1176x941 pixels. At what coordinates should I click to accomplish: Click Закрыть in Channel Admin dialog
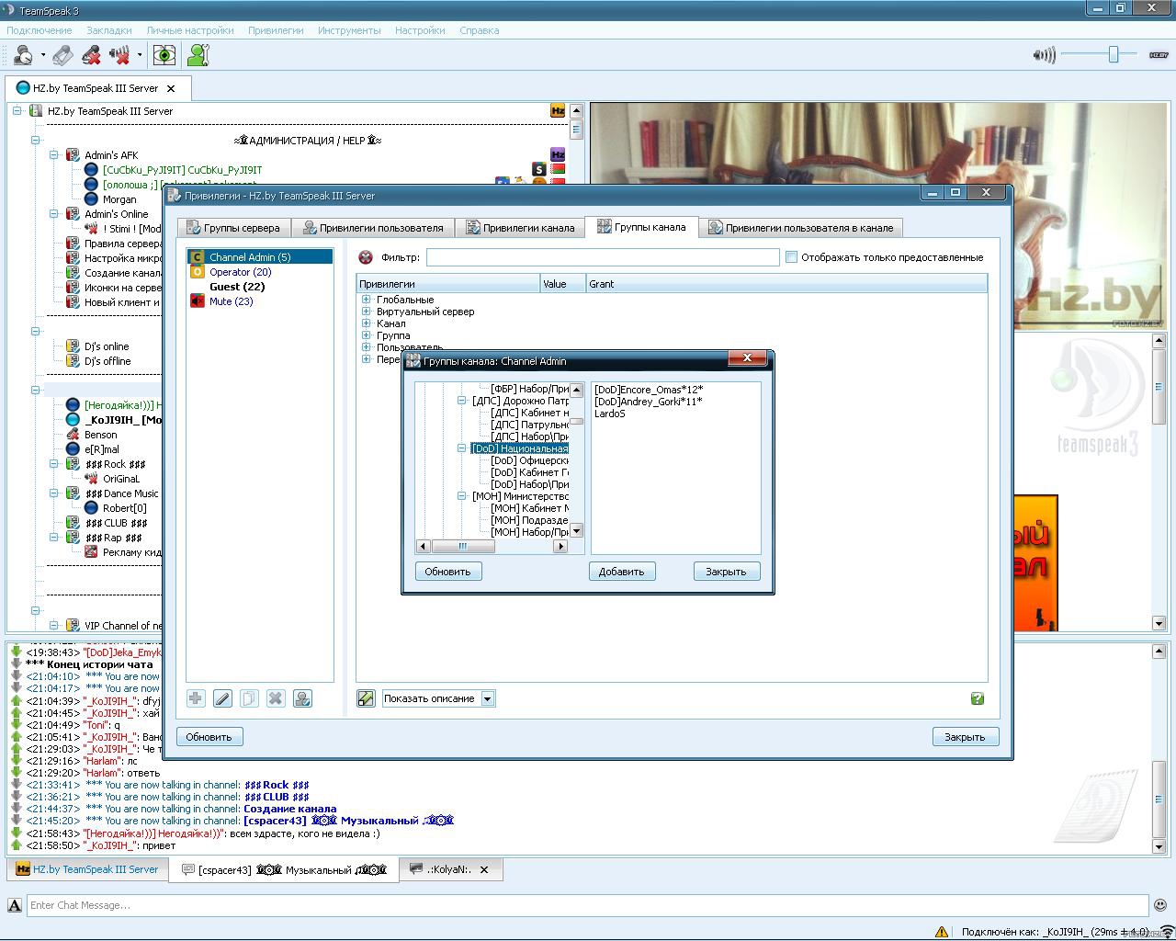[x=726, y=572]
